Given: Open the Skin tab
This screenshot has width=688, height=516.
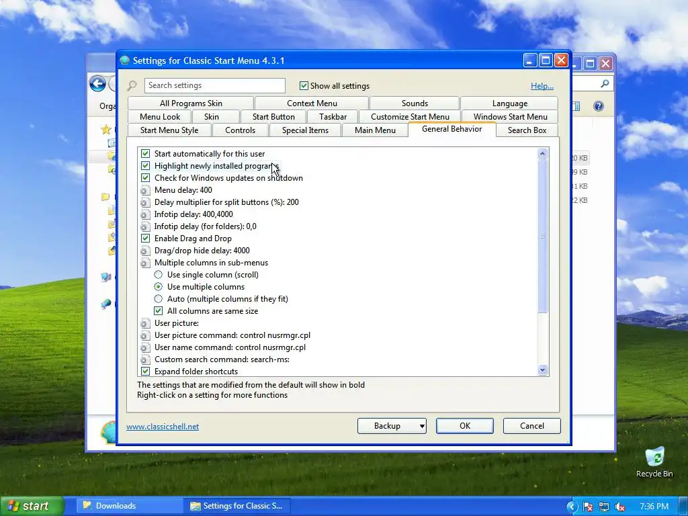Looking at the screenshot, I should (x=212, y=117).
